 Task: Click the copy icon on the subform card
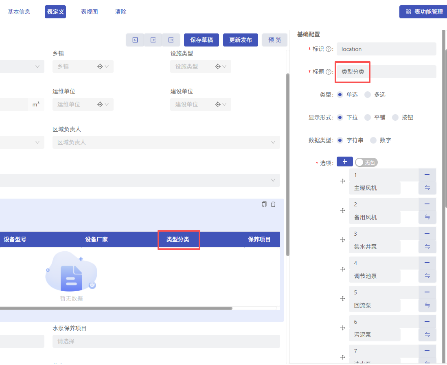[x=264, y=204]
